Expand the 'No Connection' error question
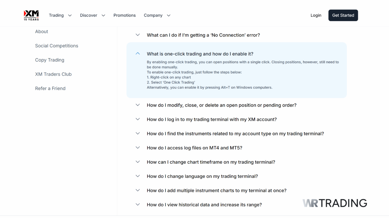389x218 pixels. tap(203, 35)
